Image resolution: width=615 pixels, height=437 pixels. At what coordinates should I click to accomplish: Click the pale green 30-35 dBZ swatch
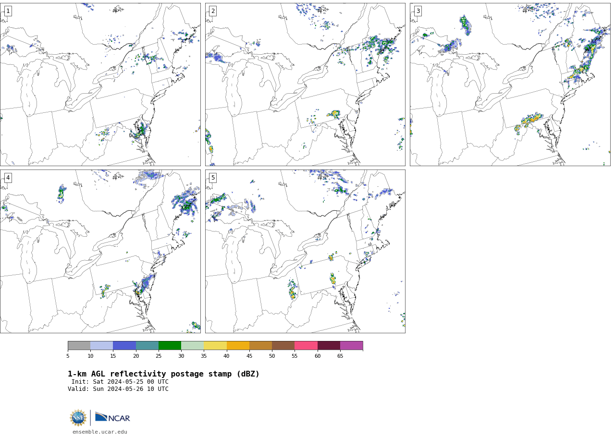192,346
